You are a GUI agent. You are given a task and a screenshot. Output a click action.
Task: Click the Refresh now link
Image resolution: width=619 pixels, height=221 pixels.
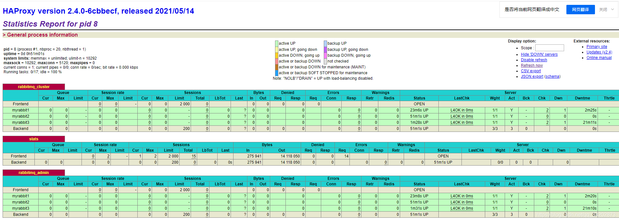pyautogui.click(x=532, y=65)
